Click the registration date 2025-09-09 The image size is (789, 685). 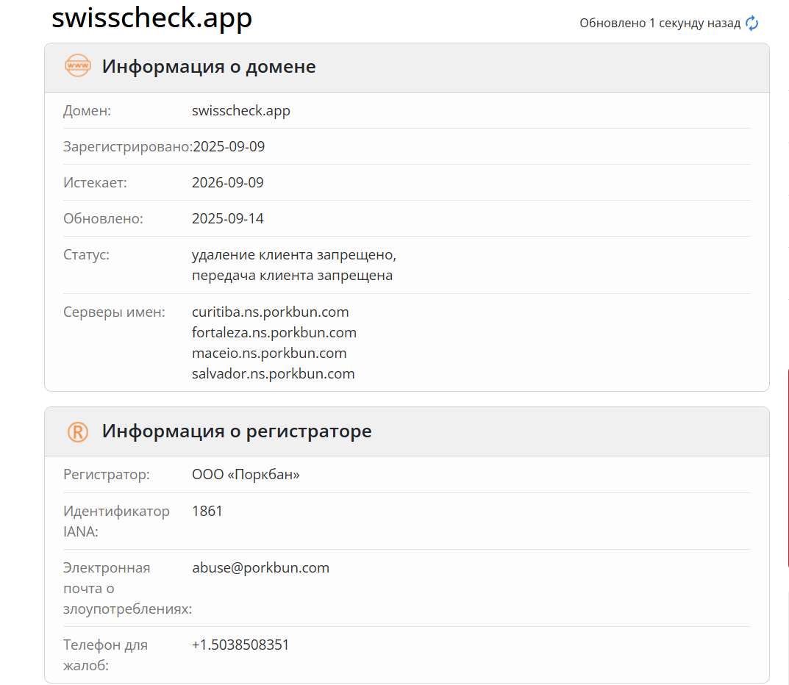[x=229, y=147]
